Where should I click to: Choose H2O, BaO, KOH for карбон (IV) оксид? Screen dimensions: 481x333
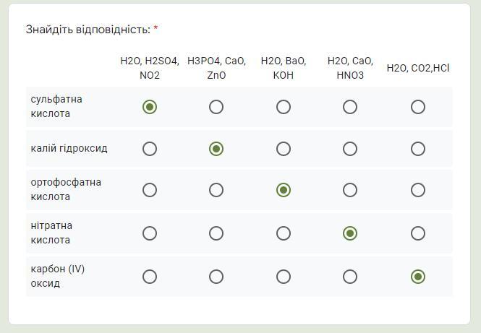click(x=284, y=277)
